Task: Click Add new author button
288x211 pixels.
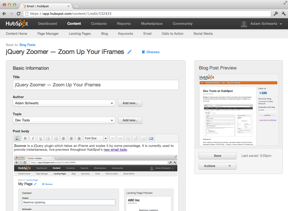Action: pos(130,103)
